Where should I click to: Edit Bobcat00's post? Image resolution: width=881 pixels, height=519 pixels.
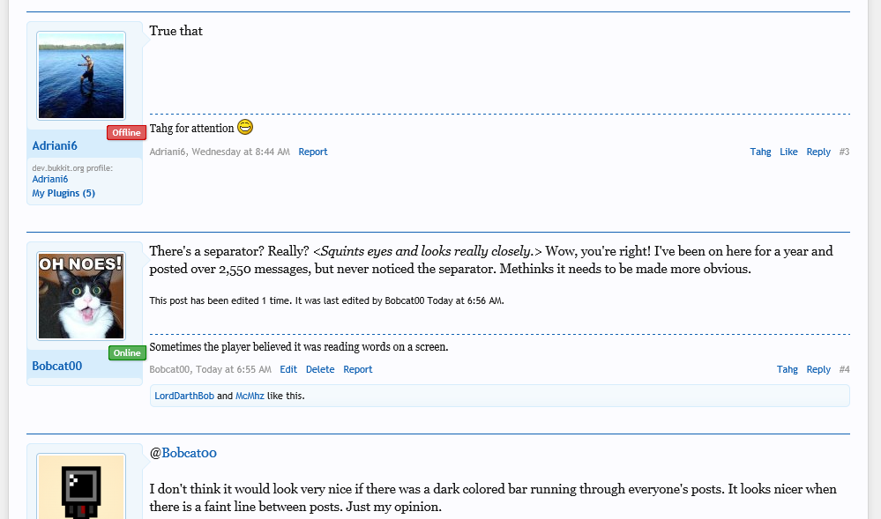click(x=288, y=369)
